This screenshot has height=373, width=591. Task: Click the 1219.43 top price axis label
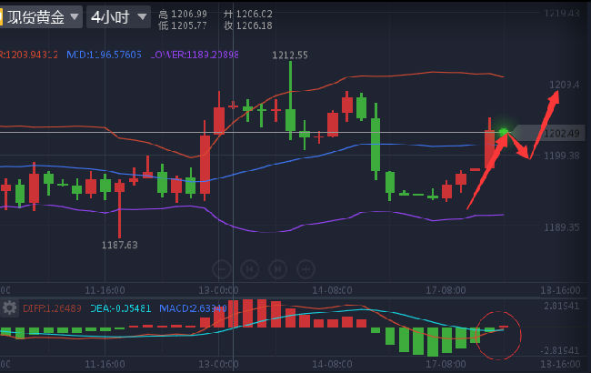[561, 14]
